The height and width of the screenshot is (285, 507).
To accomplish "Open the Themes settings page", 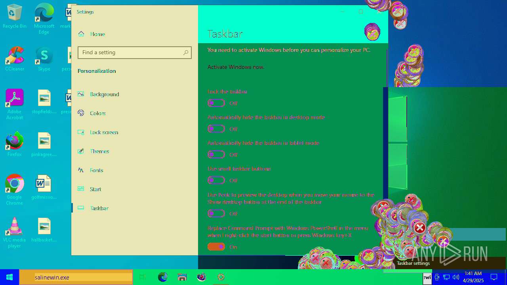I will (135, 151).
